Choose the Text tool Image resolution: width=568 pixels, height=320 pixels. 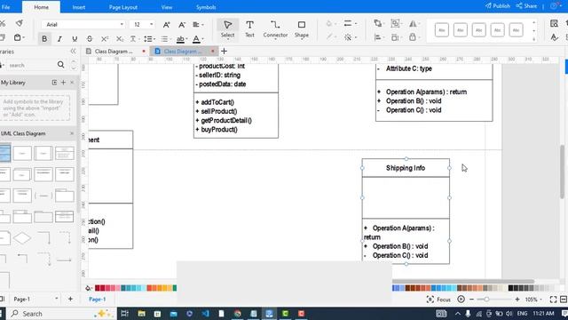tap(249, 29)
